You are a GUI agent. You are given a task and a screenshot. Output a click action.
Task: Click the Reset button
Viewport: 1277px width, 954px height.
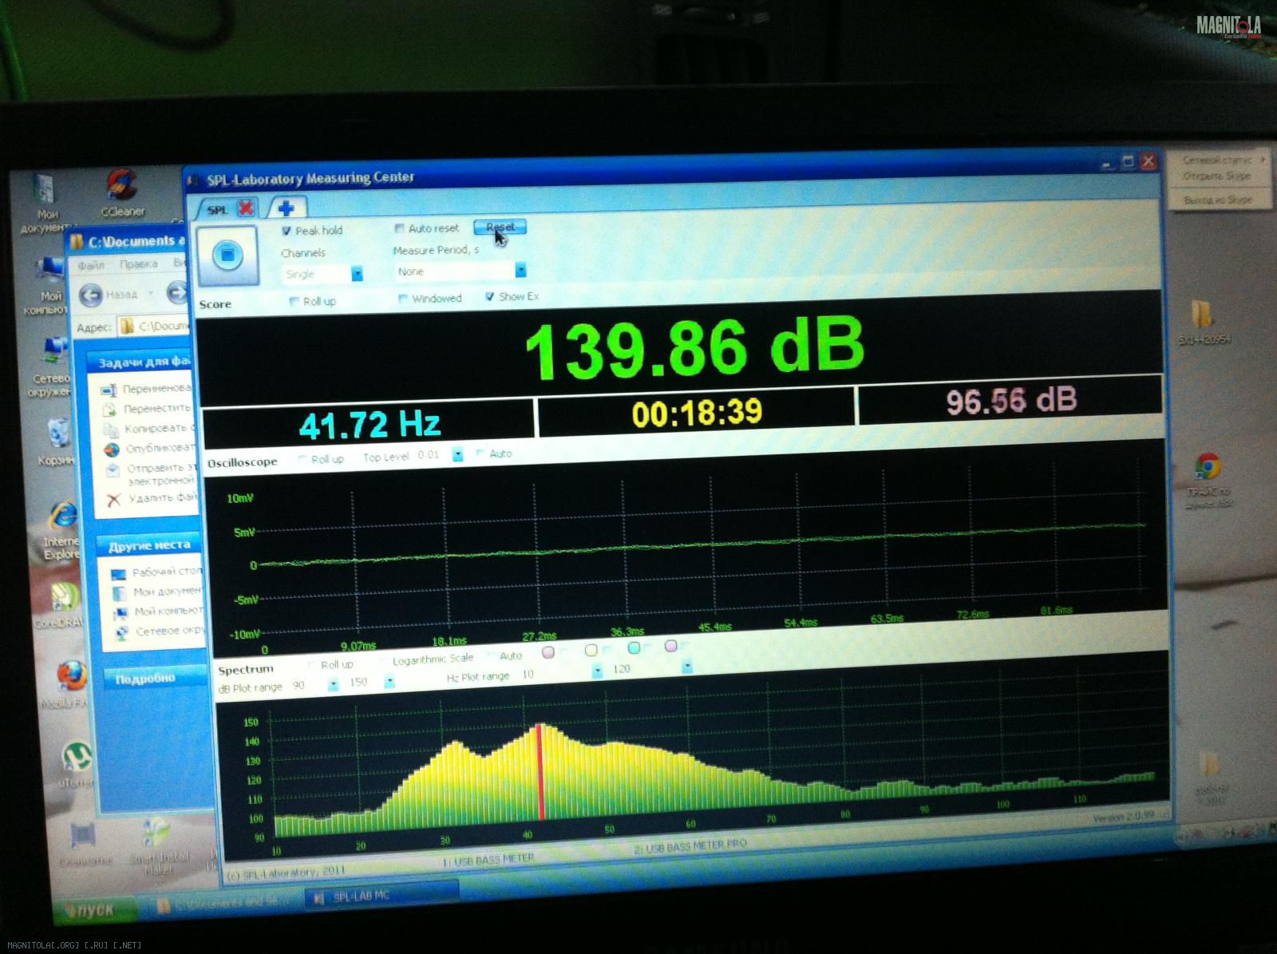pyautogui.click(x=500, y=228)
